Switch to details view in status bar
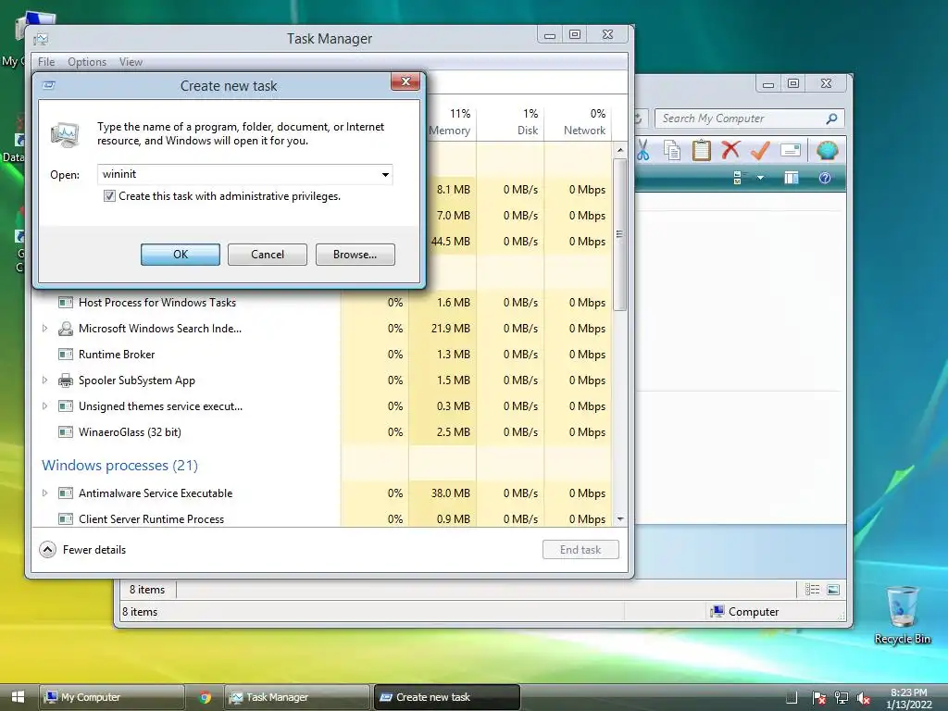This screenshot has width=948, height=711. pyautogui.click(x=812, y=590)
